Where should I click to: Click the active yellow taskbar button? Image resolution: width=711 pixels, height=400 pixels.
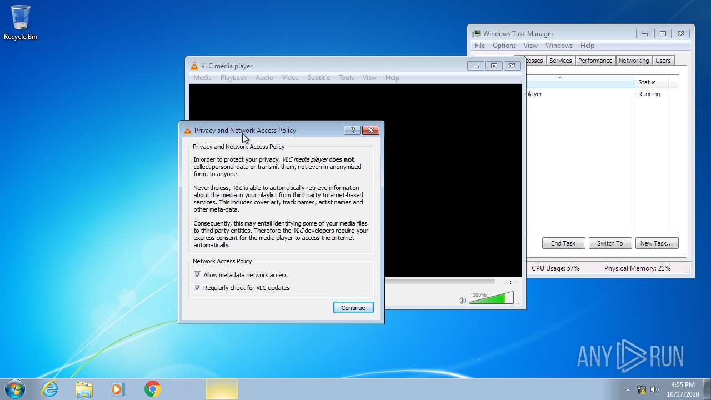(222, 389)
